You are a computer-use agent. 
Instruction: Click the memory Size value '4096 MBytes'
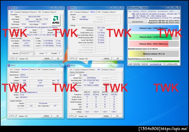84,19
